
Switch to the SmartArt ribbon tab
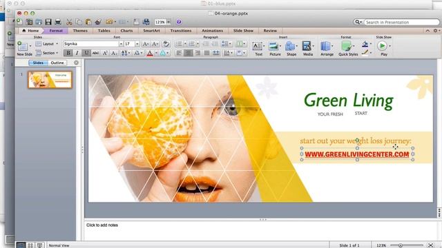point(151,30)
